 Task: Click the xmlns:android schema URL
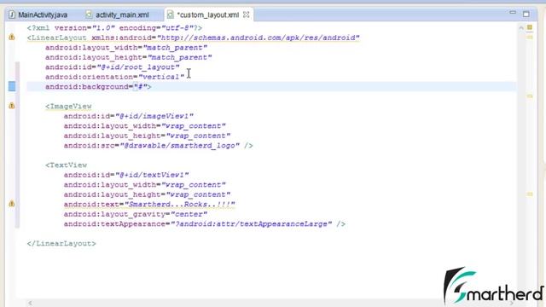pos(258,38)
